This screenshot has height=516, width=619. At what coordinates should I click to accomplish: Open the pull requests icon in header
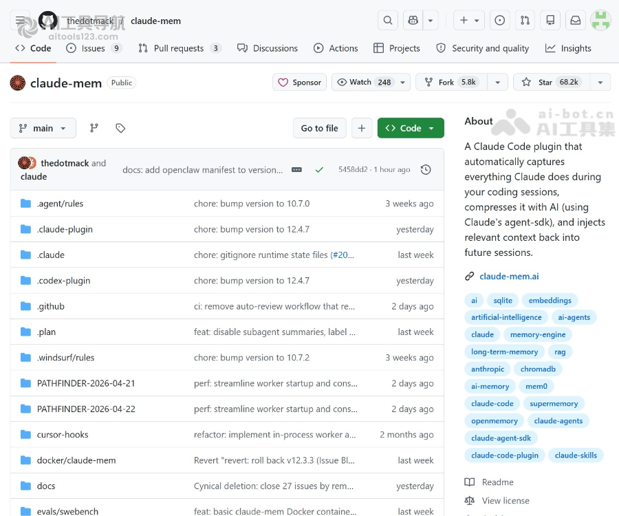[x=525, y=20]
